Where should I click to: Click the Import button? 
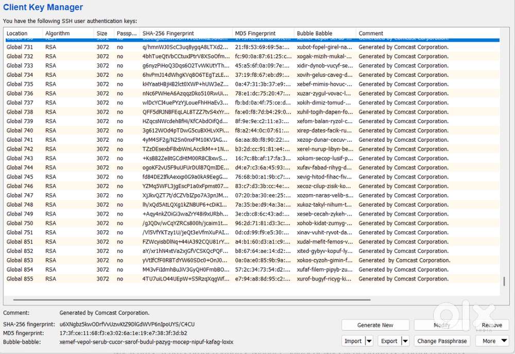click(x=353, y=341)
